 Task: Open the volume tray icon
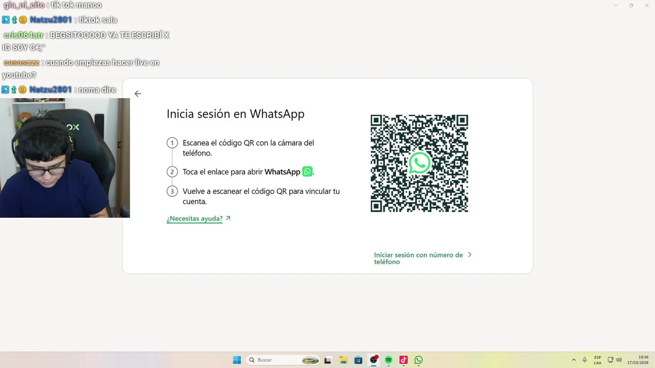click(x=619, y=360)
